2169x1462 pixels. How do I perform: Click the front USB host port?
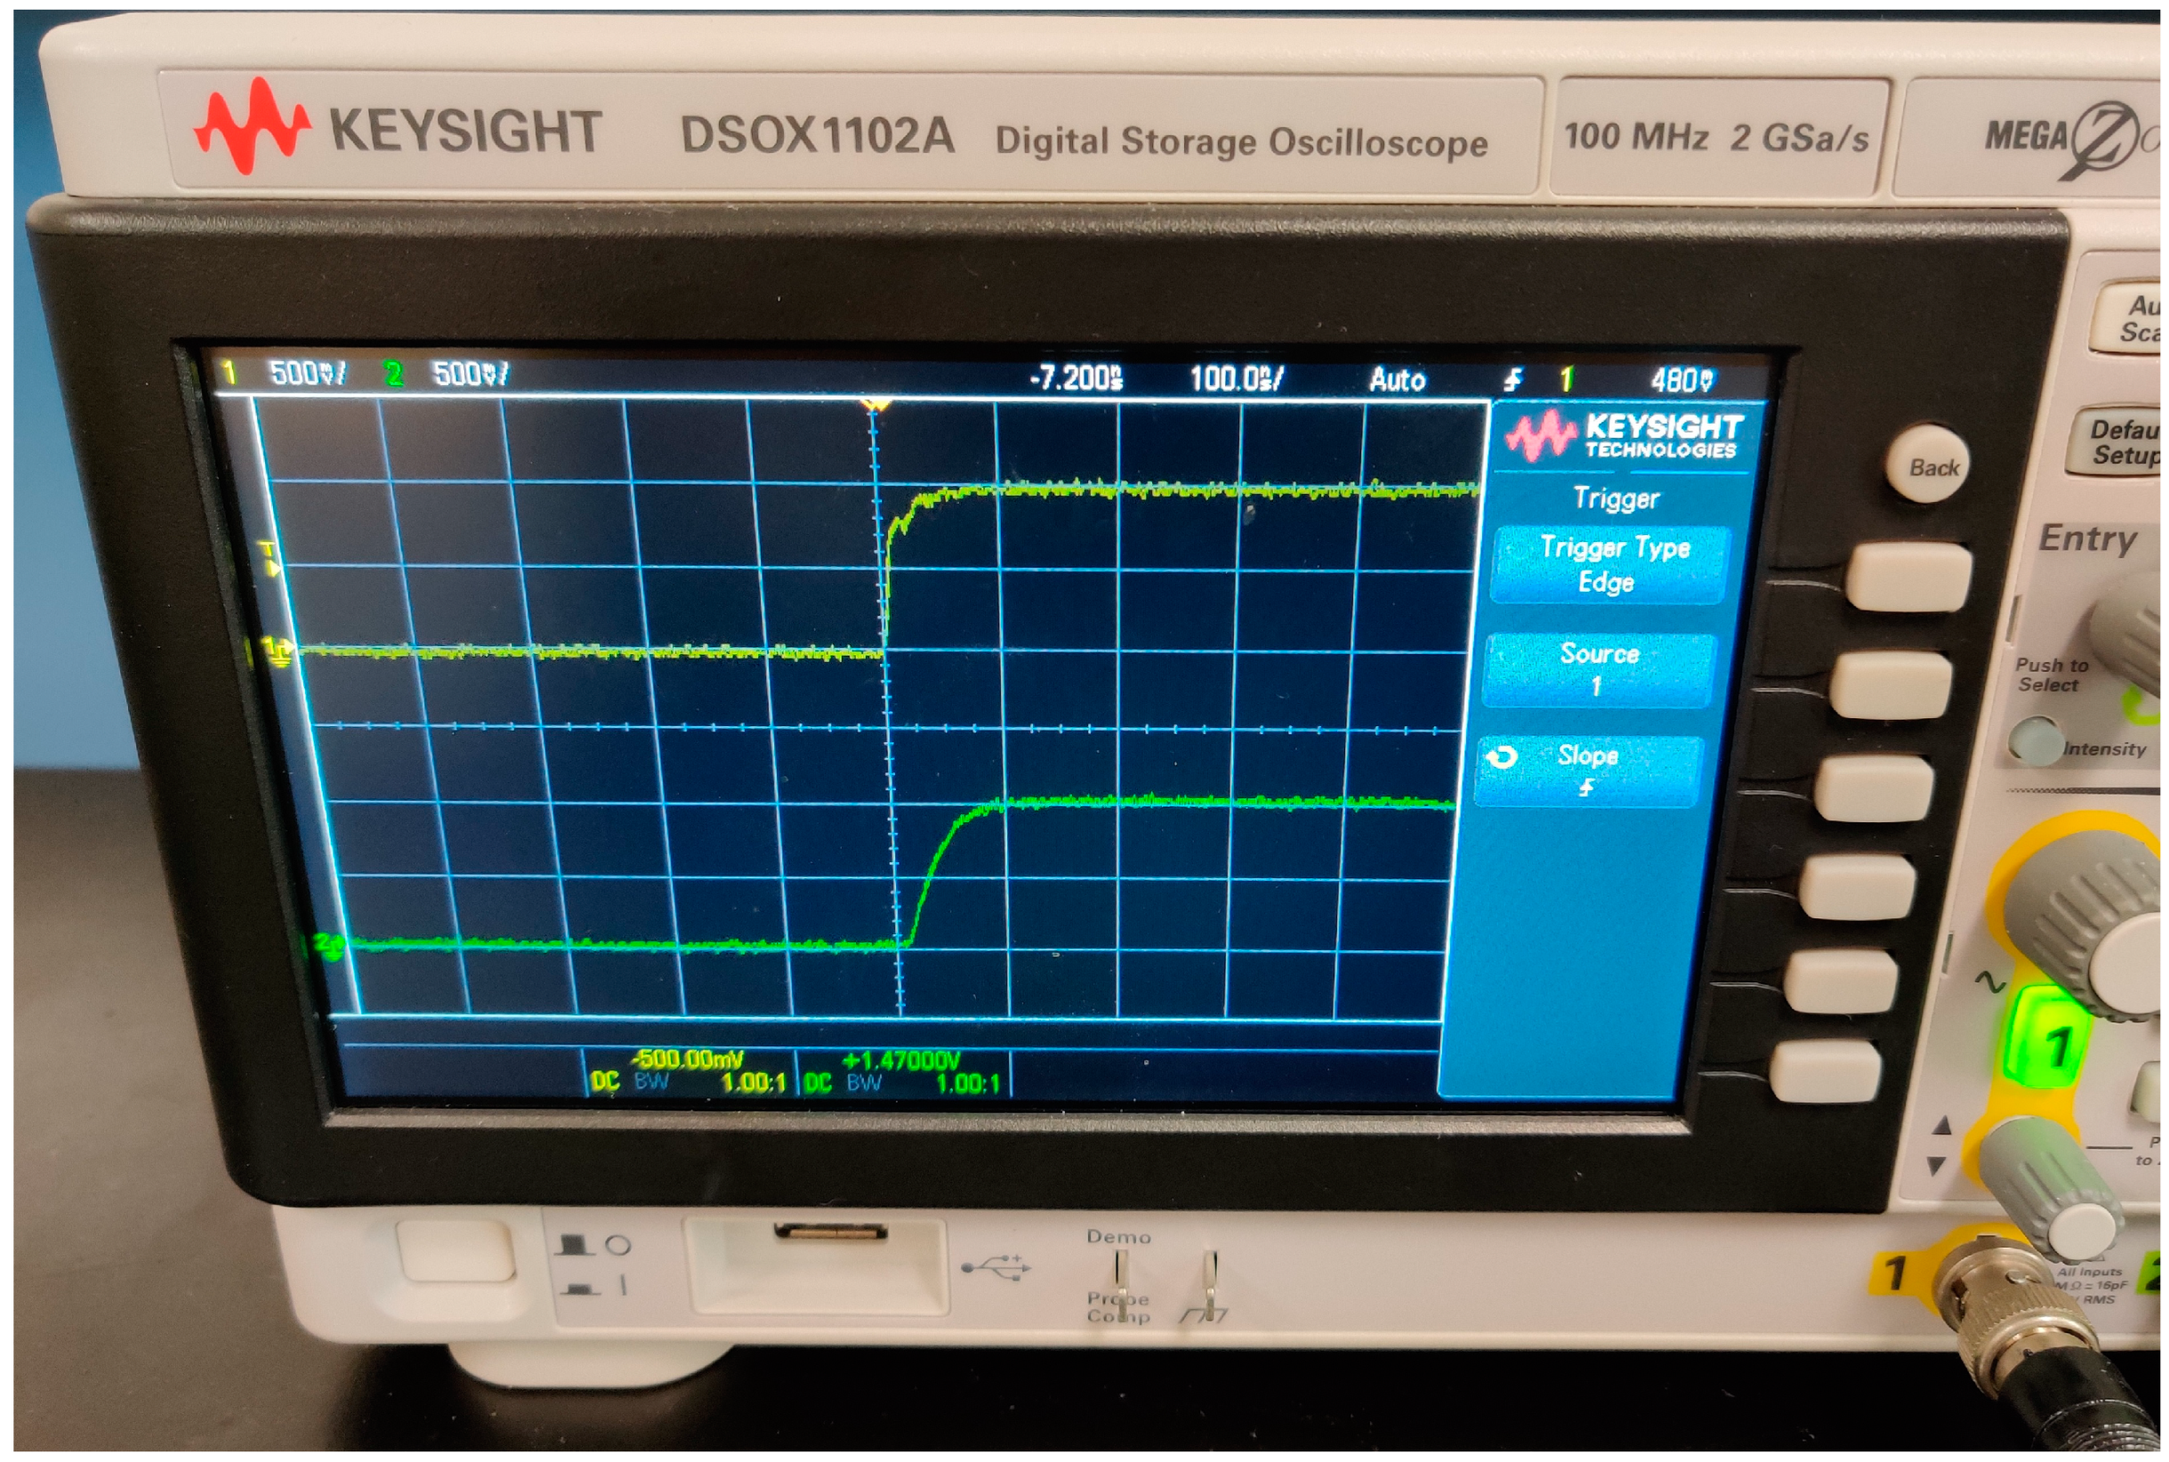point(829,1232)
